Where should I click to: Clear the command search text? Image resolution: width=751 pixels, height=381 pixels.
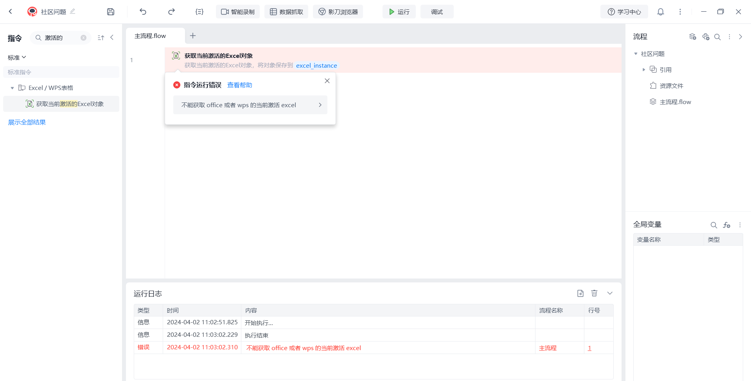point(83,38)
